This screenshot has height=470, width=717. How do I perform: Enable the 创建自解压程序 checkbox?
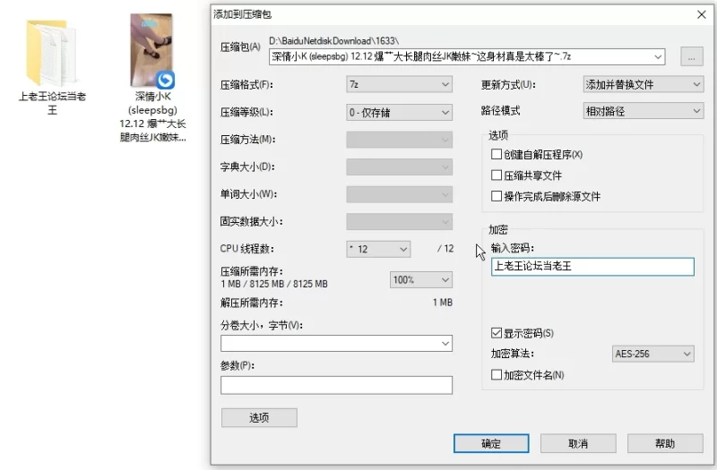(497, 154)
